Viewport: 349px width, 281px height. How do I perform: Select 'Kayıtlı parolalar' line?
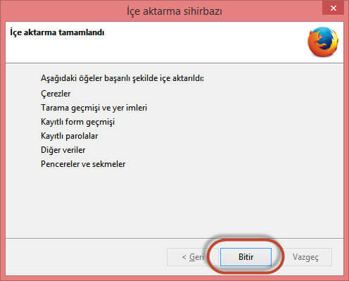pyautogui.click(x=69, y=136)
